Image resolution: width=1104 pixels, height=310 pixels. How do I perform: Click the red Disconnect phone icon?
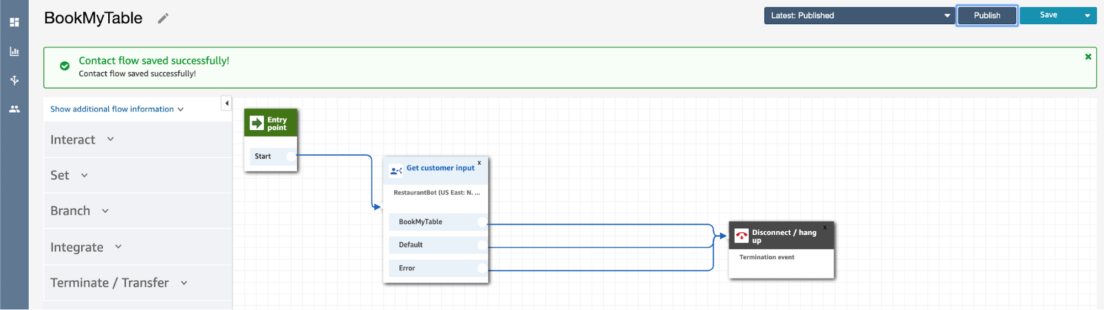(x=742, y=236)
